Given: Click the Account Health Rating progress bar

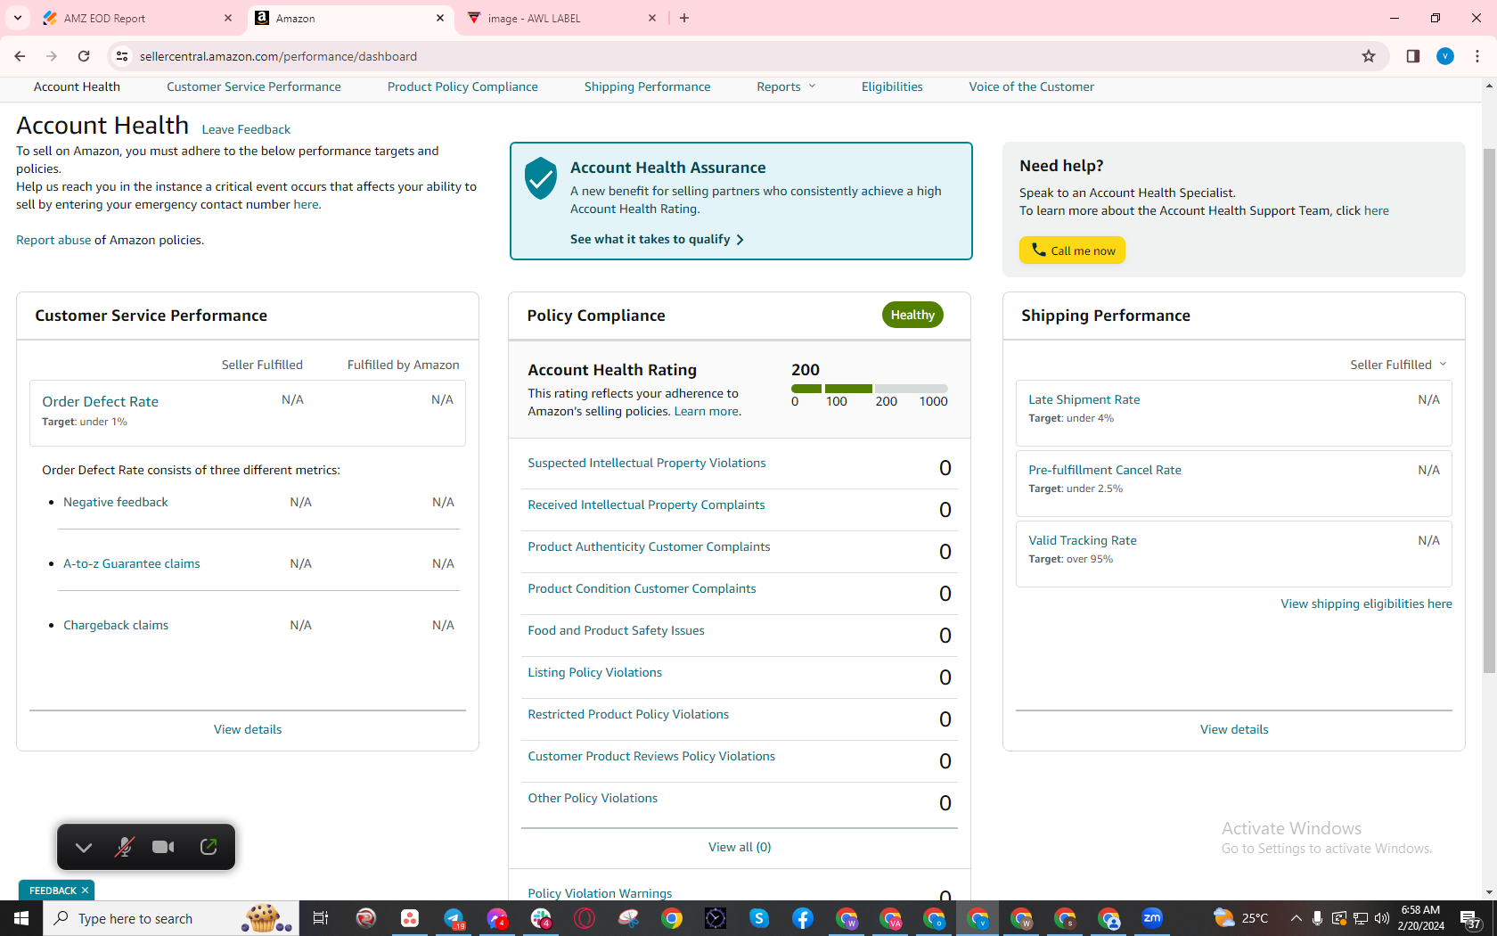Looking at the screenshot, I should pos(870,389).
